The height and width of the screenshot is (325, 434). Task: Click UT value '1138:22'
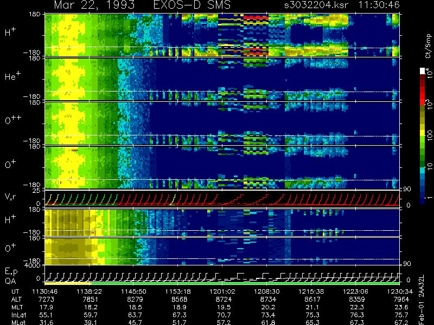click(89, 291)
